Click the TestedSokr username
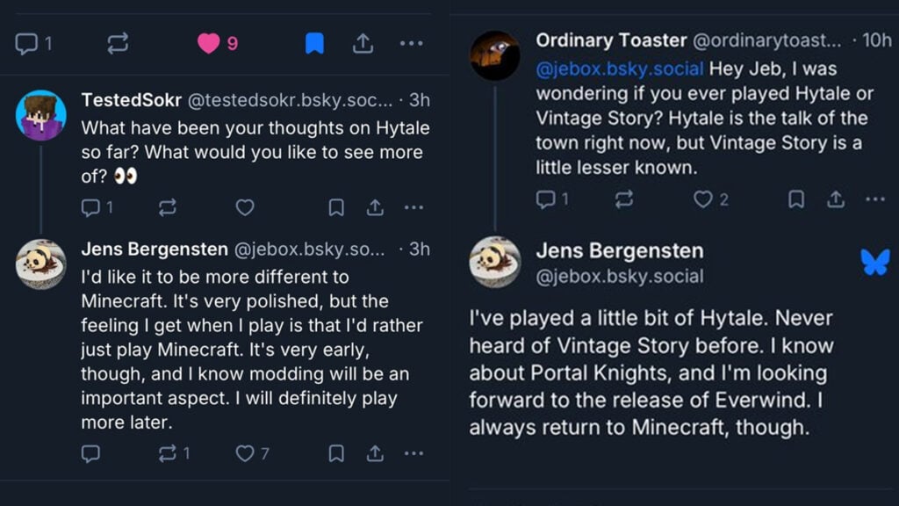The image size is (899, 506). click(x=130, y=101)
